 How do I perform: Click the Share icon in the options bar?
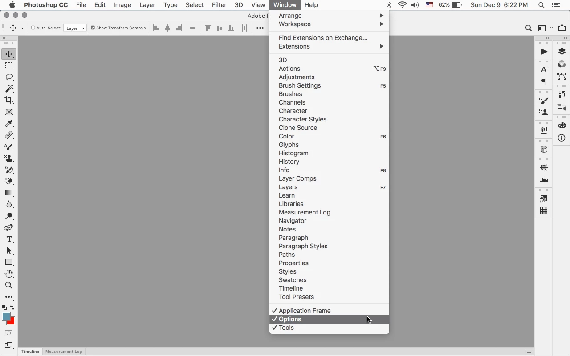pos(562,28)
